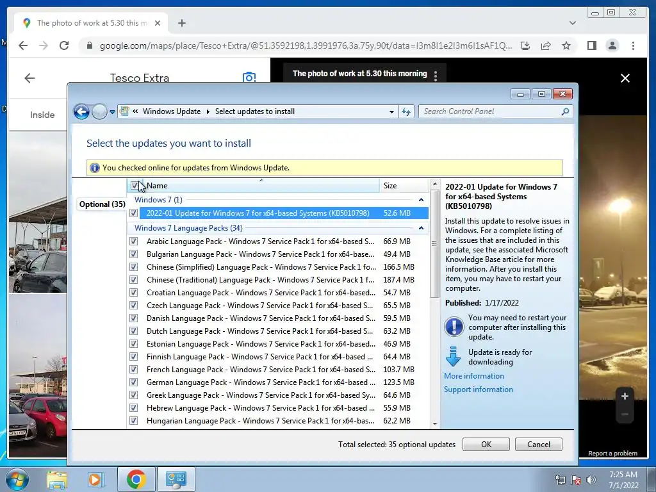Viewport: 656px width, 492px height.
Task: Select the Optional (35) category tab
Action: [102, 204]
